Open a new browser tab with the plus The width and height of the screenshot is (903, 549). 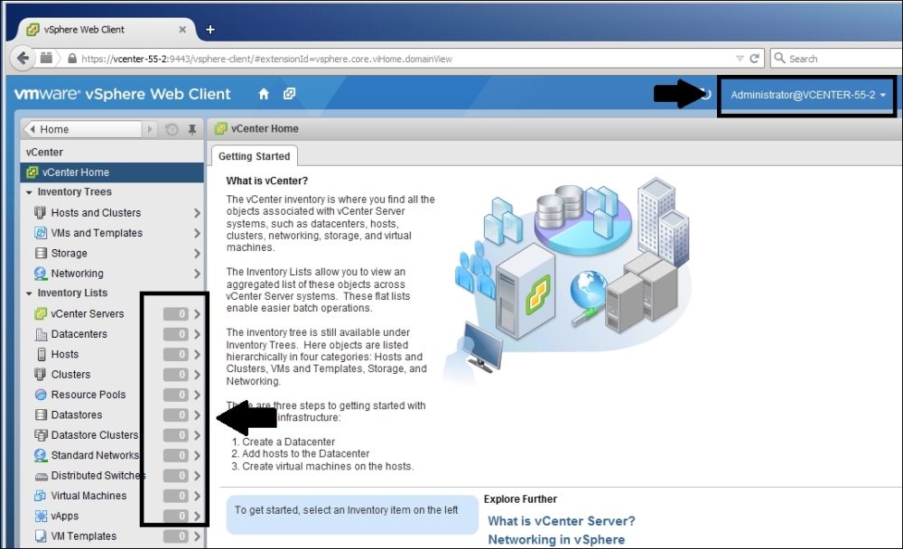click(x=210, y=30)
